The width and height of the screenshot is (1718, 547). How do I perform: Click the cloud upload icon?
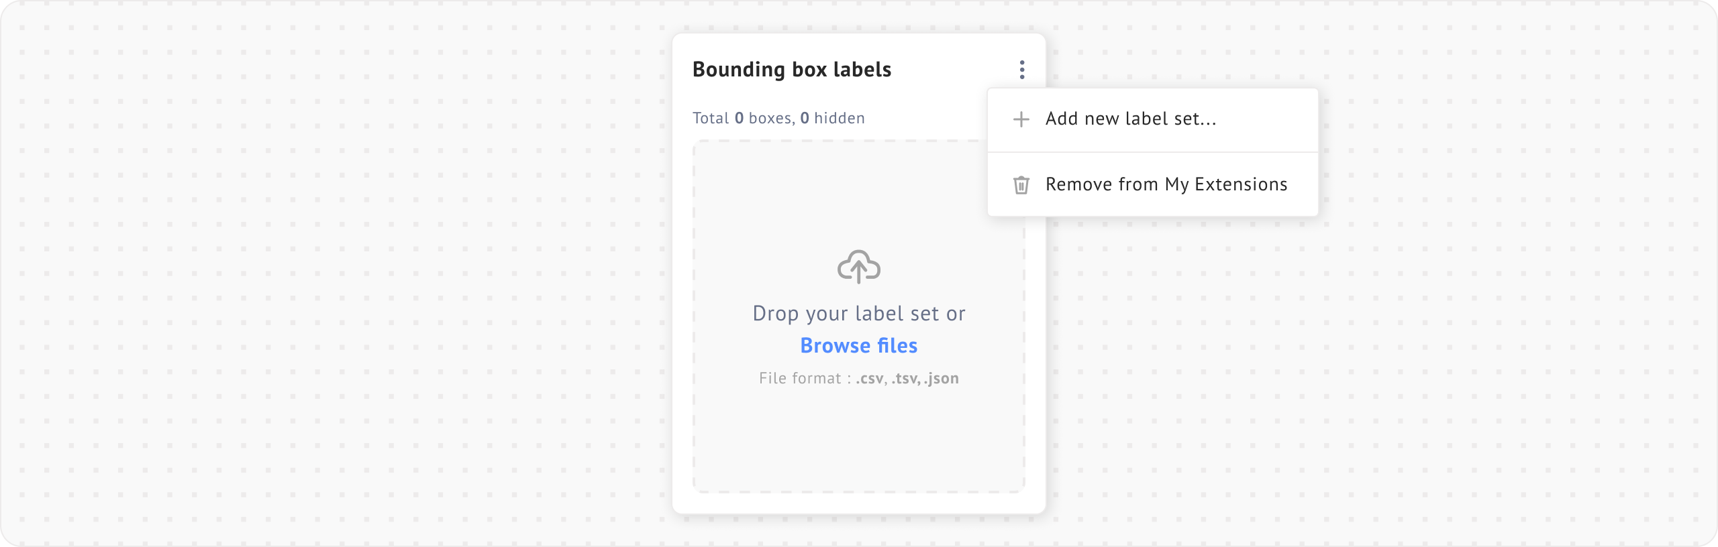click(x=858, y=267)
